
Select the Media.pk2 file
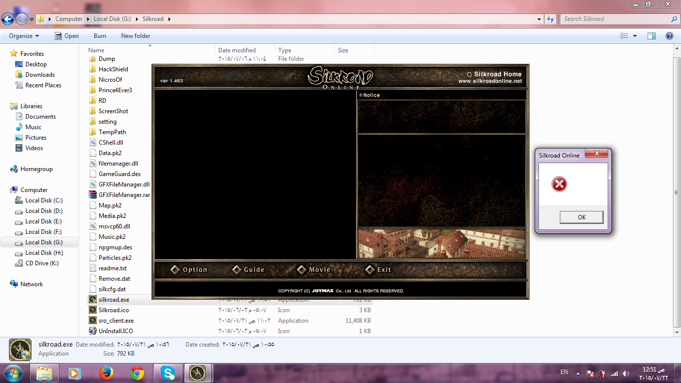pos(112,216)
